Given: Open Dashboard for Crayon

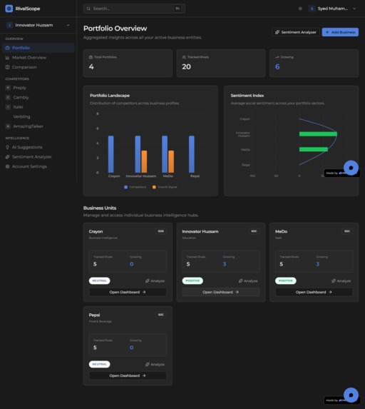Looking at the screenshot, I should (x=128, y=292).
